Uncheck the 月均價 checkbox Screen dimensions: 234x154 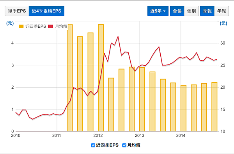(x=124, y=145)
